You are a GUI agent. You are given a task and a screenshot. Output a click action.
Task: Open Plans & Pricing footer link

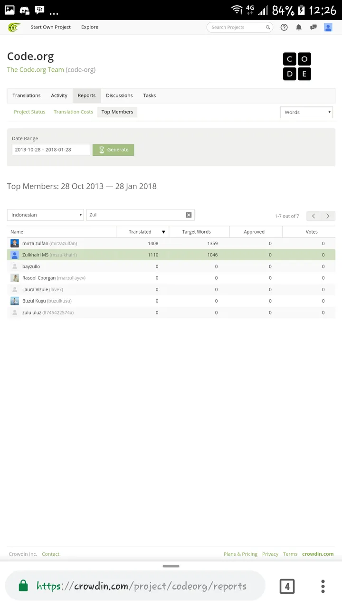240,554
